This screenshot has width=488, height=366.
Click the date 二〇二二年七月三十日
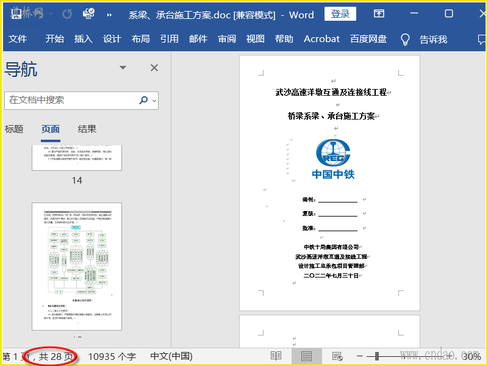tap(331, 276)
